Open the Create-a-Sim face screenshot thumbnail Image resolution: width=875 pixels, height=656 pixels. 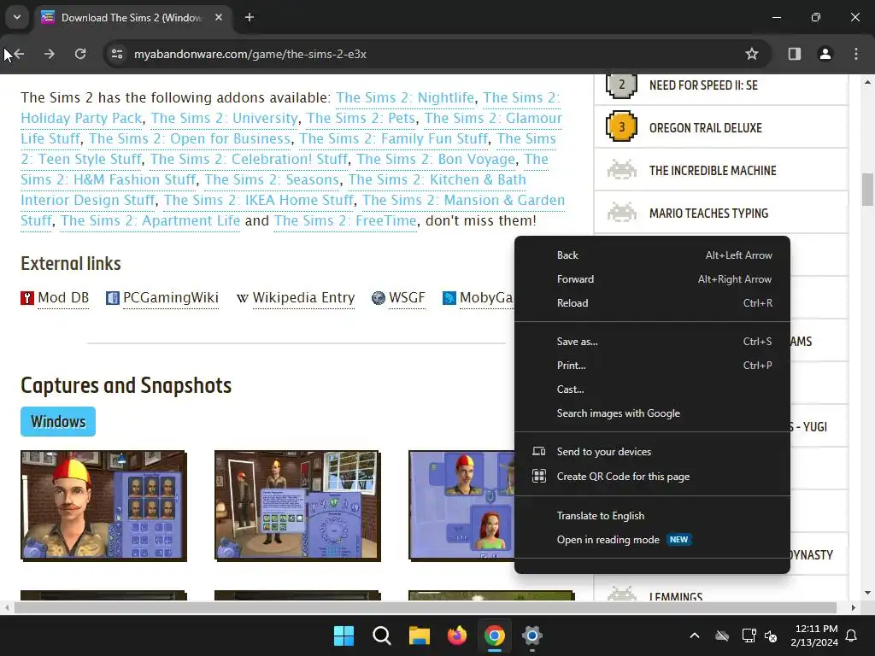103,506
